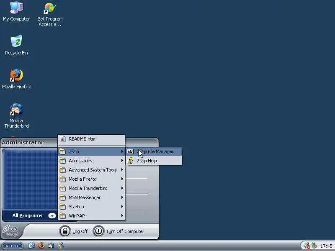Select the Mozilla Firefox desktop shortcut
This screenshot has width=335, height=251.
click(16, 79)
